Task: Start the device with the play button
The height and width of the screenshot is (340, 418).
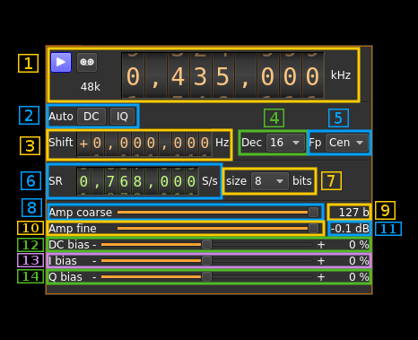Action: pyautogui.click(x=61, y=62)
